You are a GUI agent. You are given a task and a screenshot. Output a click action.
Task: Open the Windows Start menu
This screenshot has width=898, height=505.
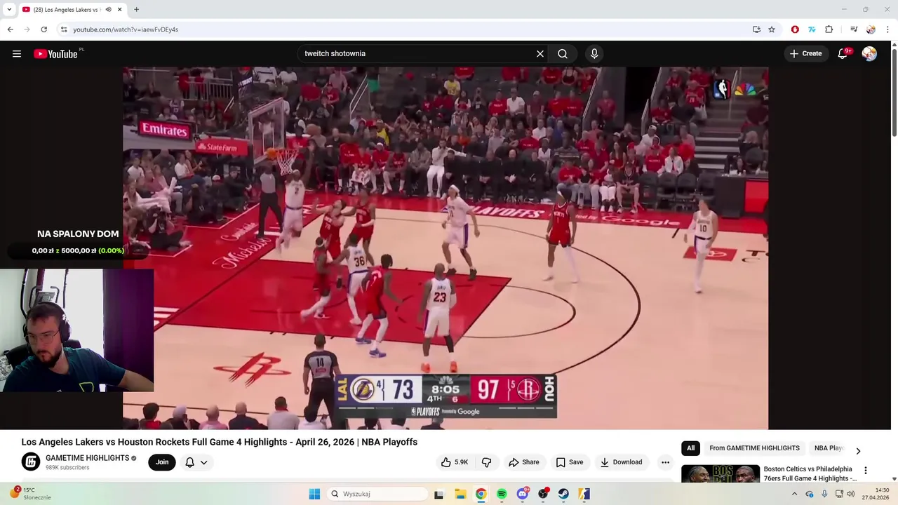tap(314, 494)
